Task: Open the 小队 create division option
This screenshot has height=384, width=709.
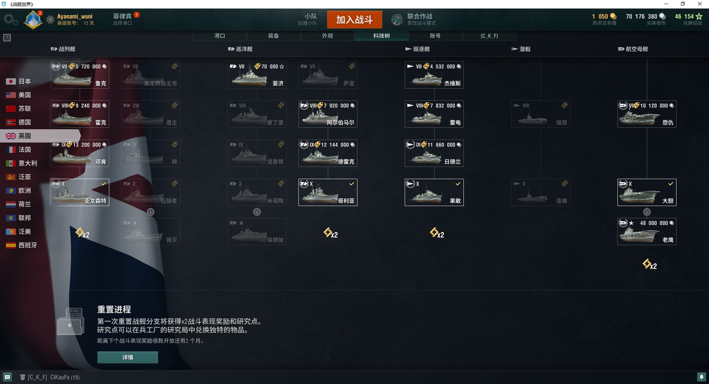Action: (308, 19)
